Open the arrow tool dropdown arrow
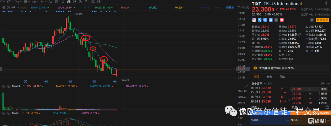331x126 pixels. pyautogui.click(x=46, y=2)
